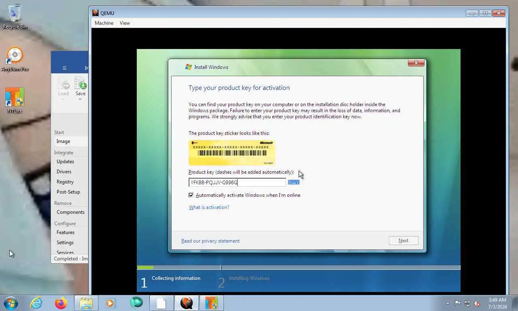Switch to the NTLite taskbar button
518x311 pixels.
212,303
